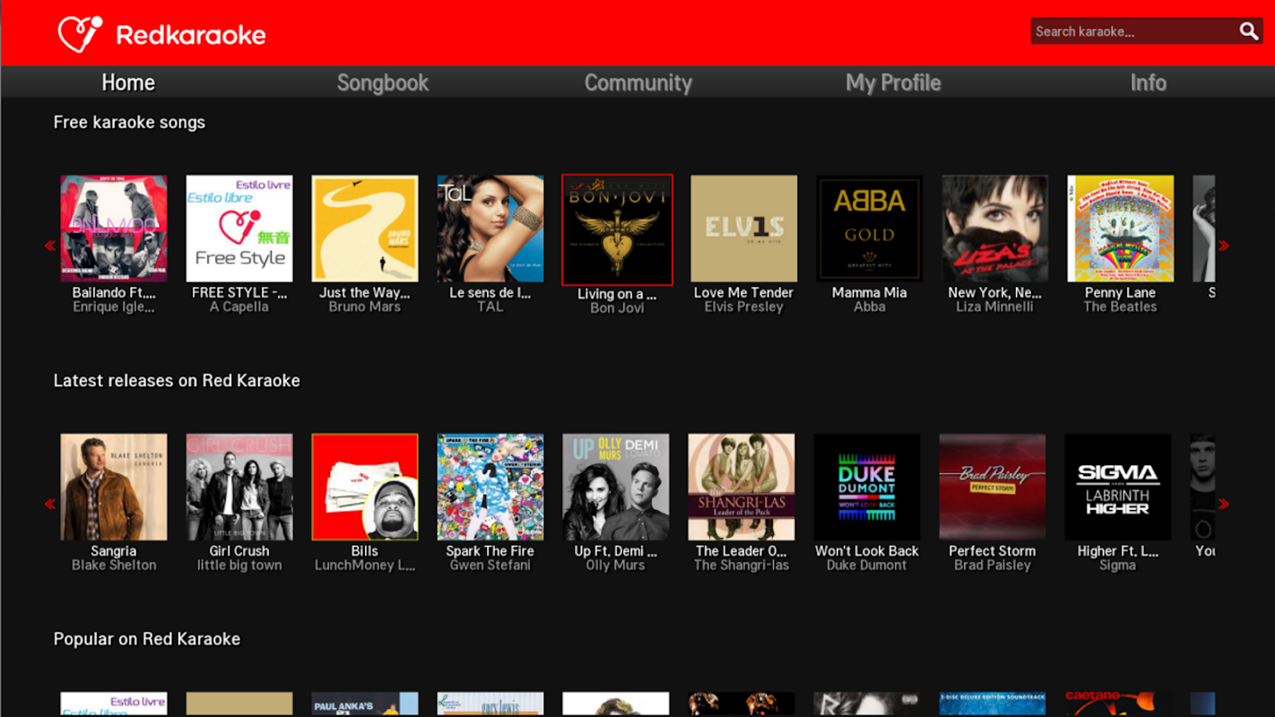Open the Songbook tab

click(383, 82)
